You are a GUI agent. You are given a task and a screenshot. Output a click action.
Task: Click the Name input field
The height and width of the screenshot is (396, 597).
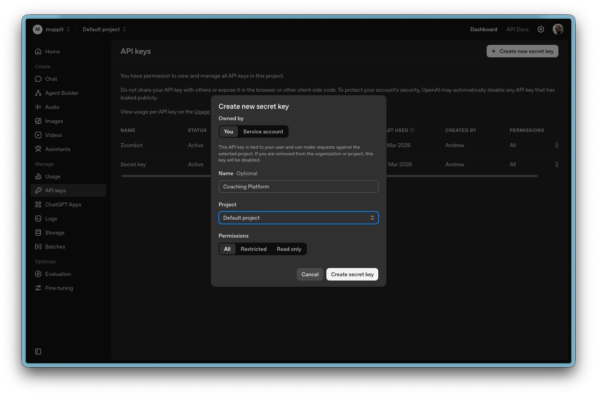(x=298, y=186)
